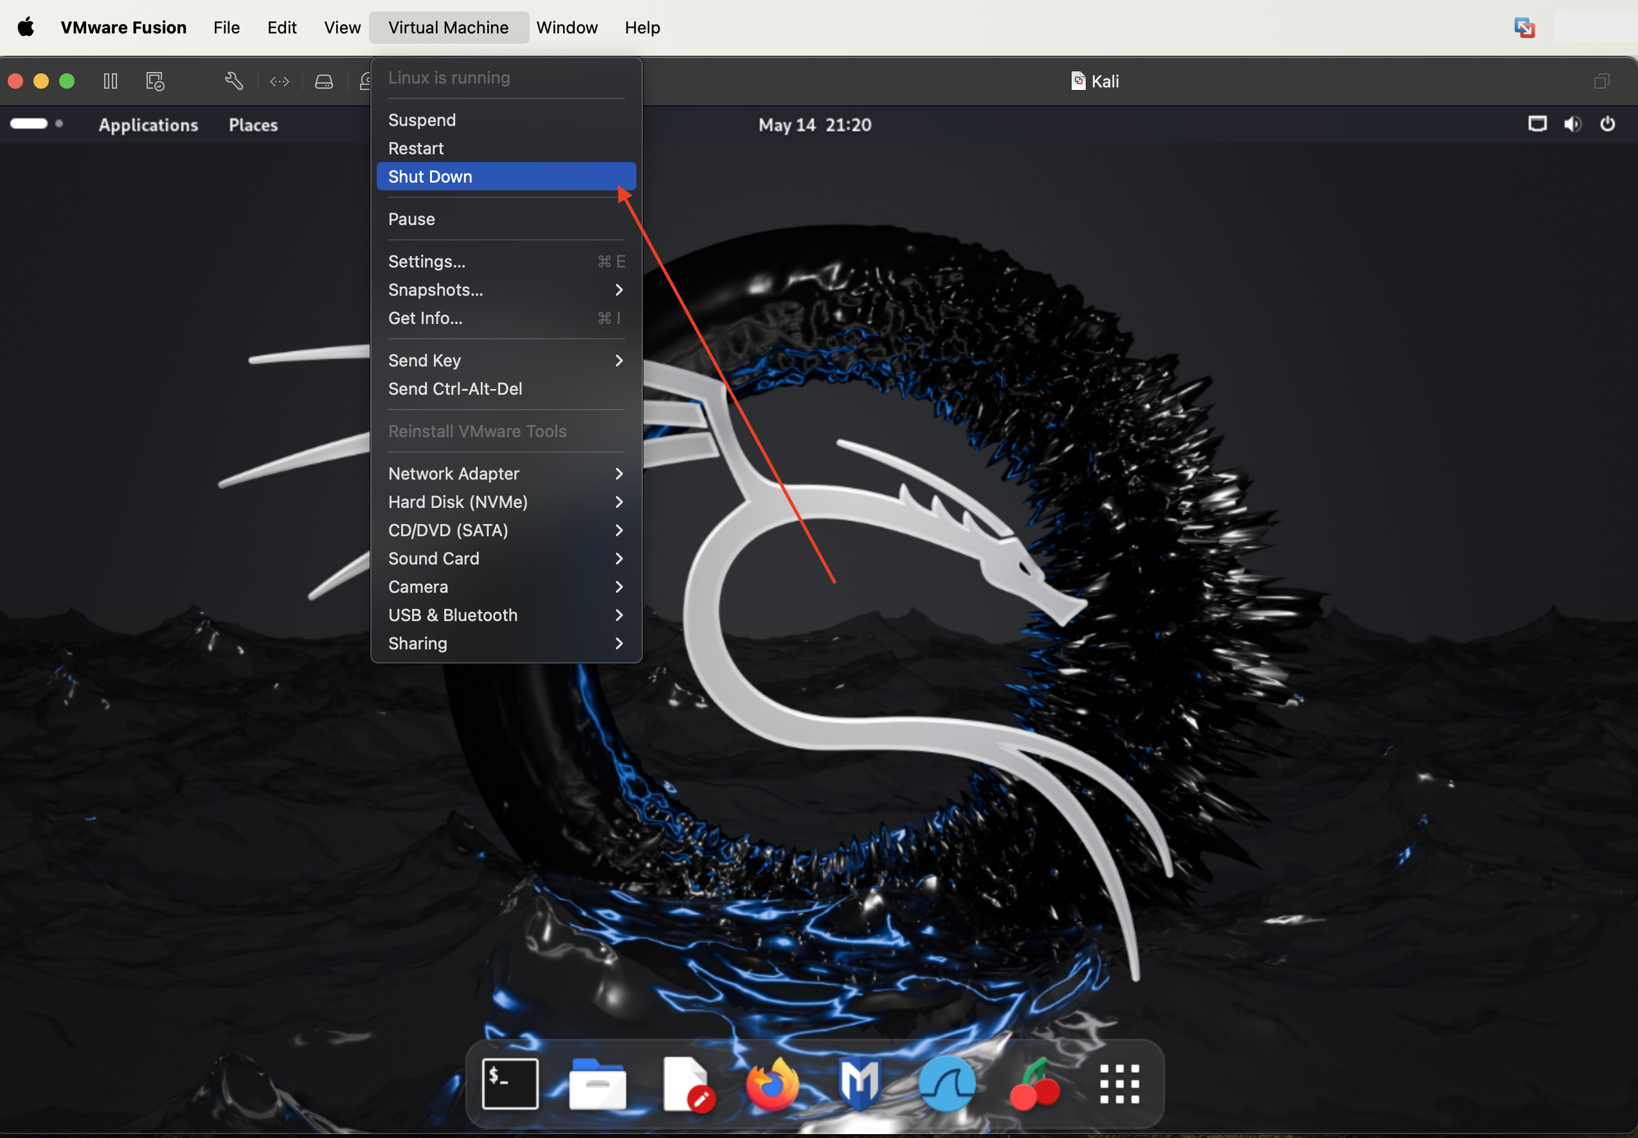Open the Kali Applications menu
This screenshot has height=1138, width=1638.
pyautogui.click(x=148, y=125)
